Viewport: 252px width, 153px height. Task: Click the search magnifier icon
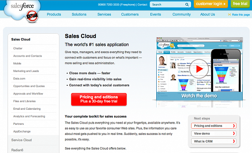click(x=187, y=5)
